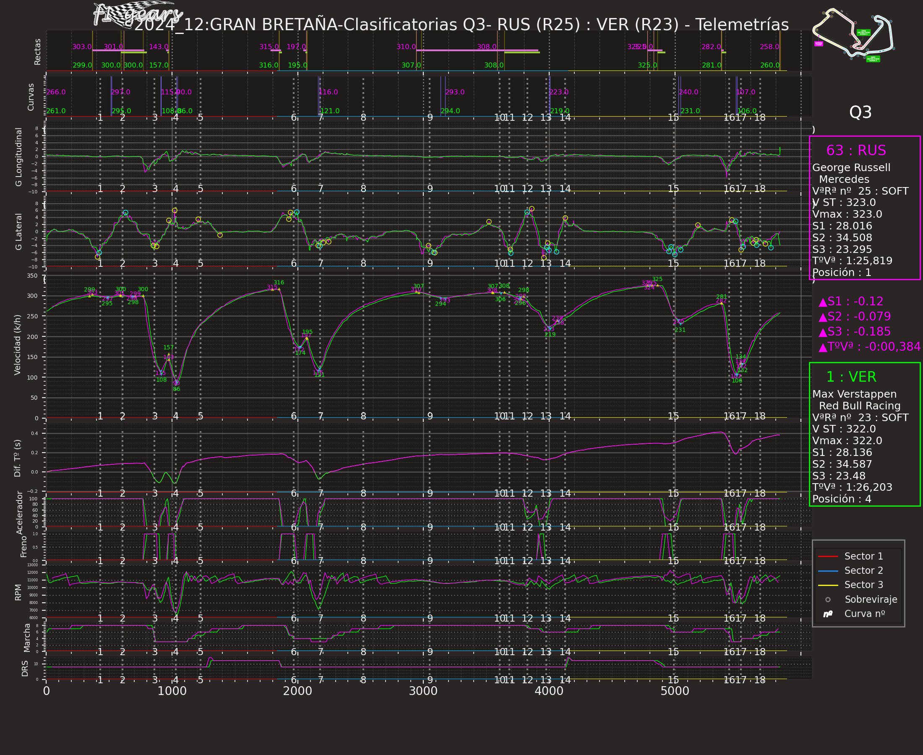The image size is (923, 755).
Task: Click the Curva nº symbol in legend
Action: (x=828, y=614)
